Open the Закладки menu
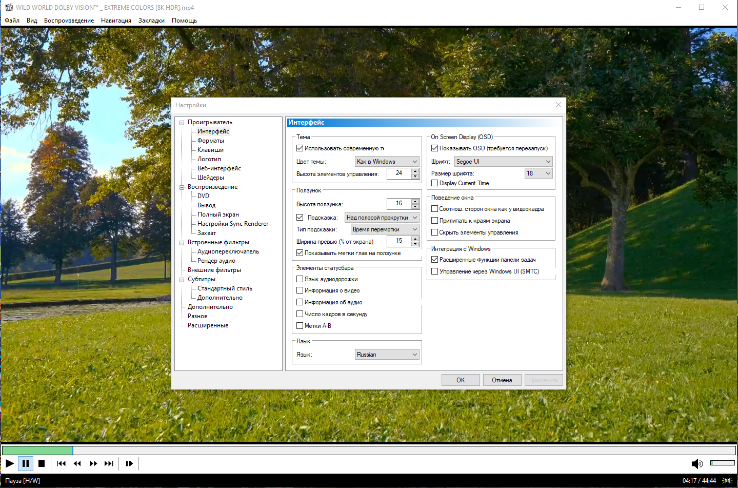738x488 pixels. point(151,21)
